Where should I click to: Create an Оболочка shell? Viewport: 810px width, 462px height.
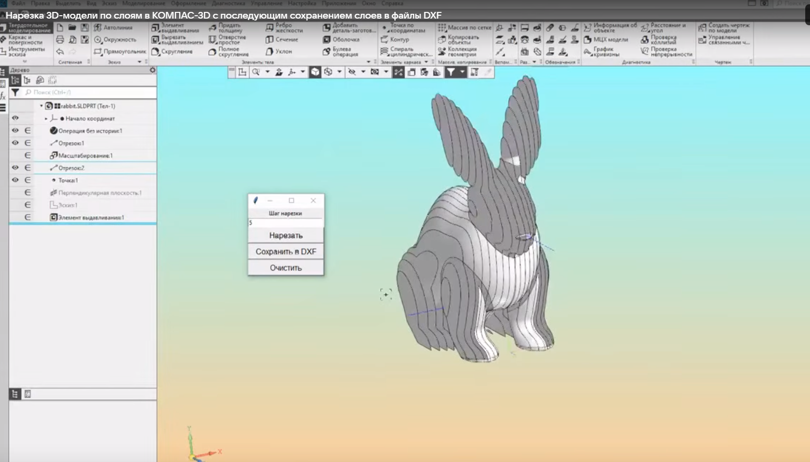click(341, 40)
